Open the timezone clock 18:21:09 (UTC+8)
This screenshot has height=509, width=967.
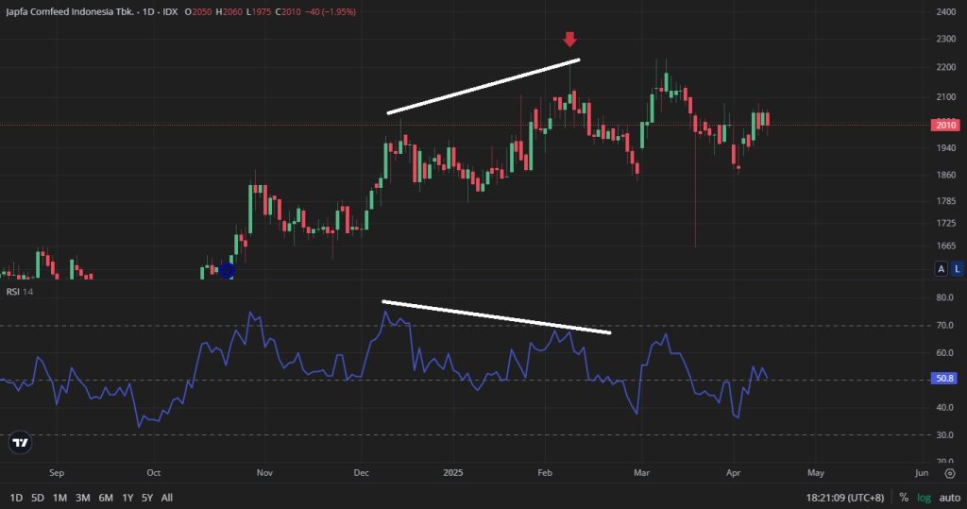[844, 498]
